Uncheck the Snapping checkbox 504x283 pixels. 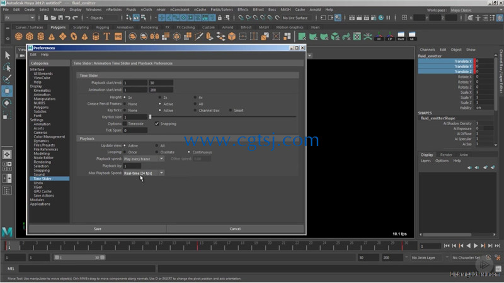coord(156,124)
